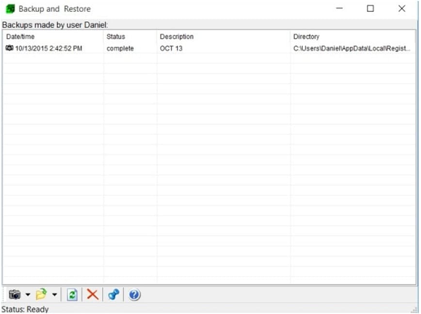Click the calendar icon beside the backup date
This screenshot has height=314, width=421.
11,48
